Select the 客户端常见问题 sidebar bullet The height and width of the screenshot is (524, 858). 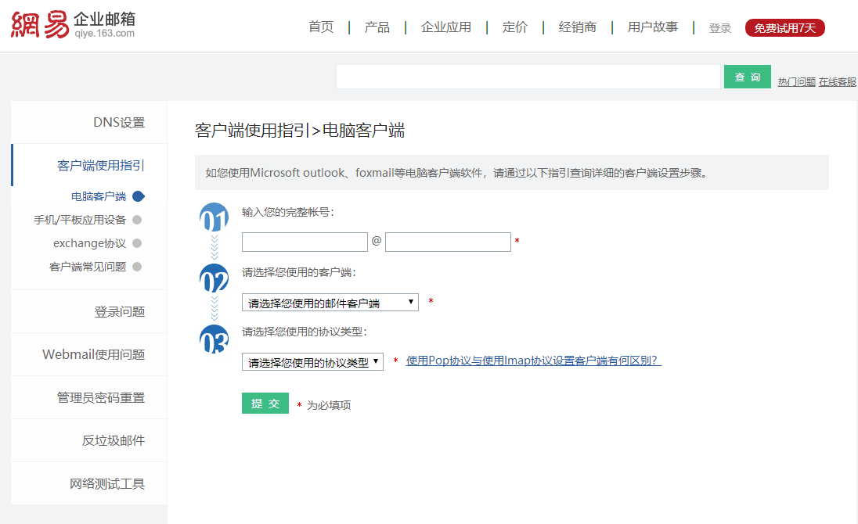(x=137, y=267)
